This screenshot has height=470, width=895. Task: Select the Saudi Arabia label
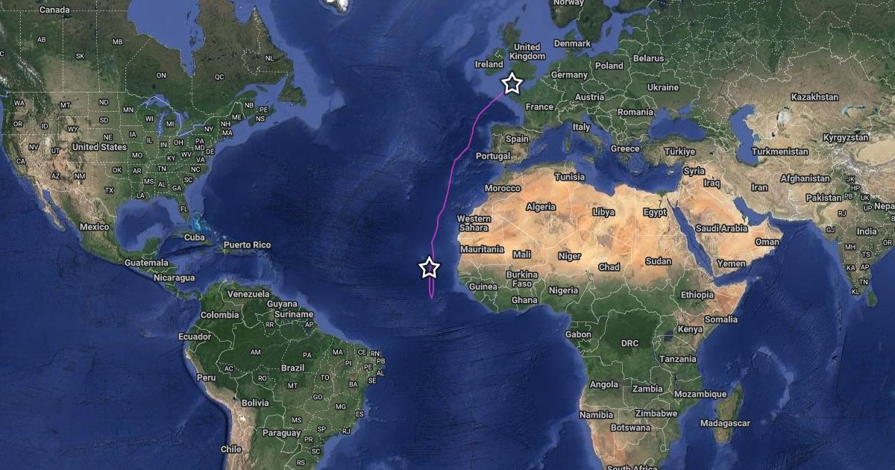[x=721, y=228]
